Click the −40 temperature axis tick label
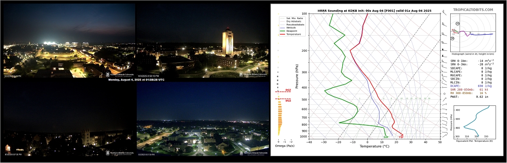This screenshot has height=163, width=507. pyautogui.click(x=309, y=142)
